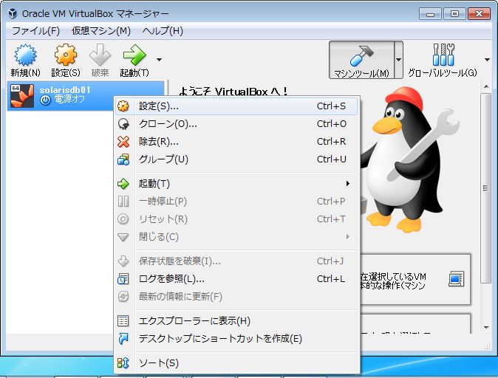
Task: Minimize the VirtualBox Manager window
Action: 430,14
